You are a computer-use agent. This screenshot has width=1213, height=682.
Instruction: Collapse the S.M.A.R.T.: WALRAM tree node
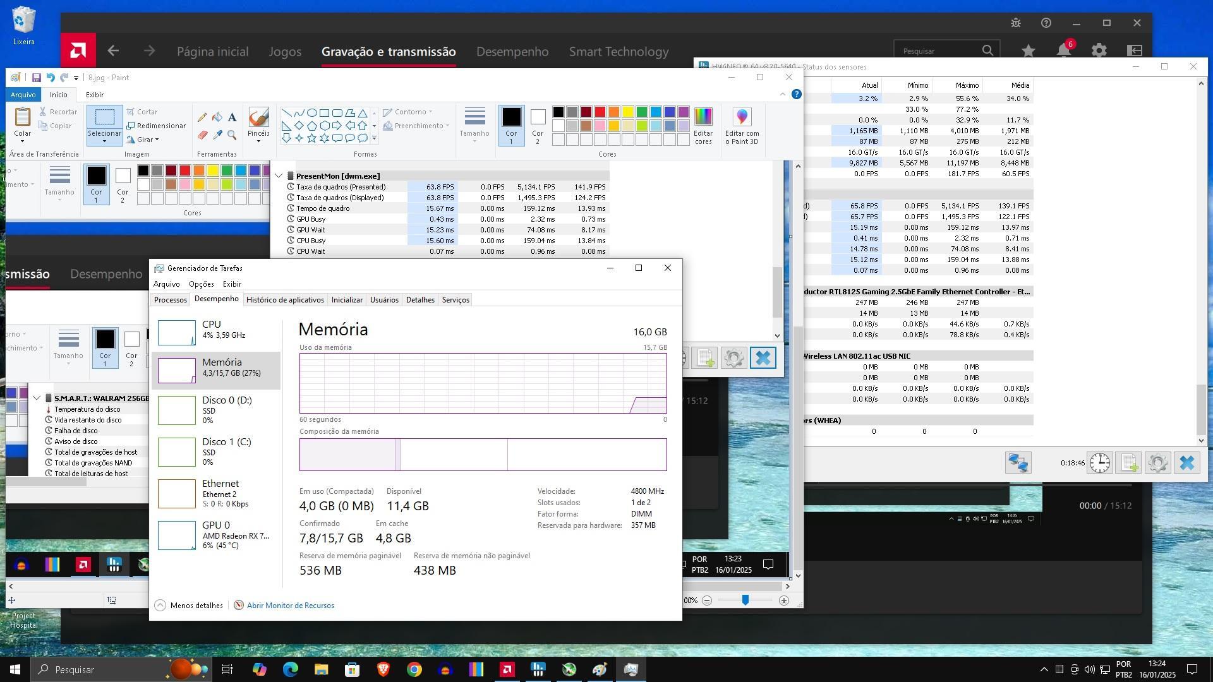coord(37,398)
